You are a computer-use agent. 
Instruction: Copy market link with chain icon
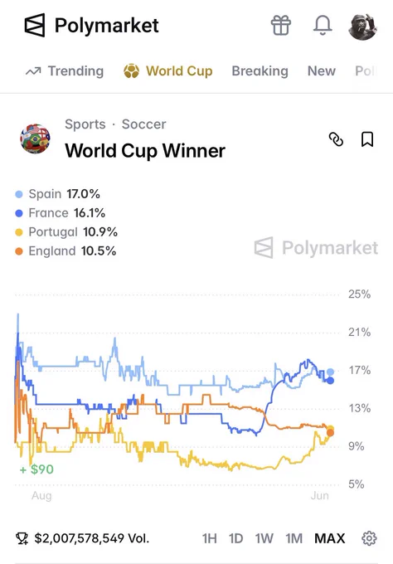[x=336, y=139]
